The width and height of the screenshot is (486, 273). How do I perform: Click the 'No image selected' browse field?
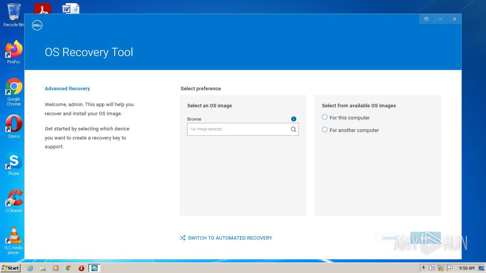tap(243, 129)
